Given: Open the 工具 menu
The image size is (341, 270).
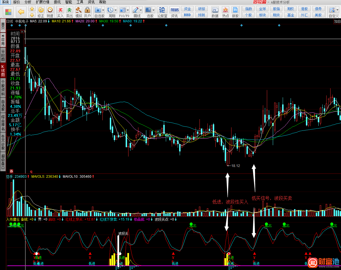Looking at the screenshot, I should [x=80, y=2].
